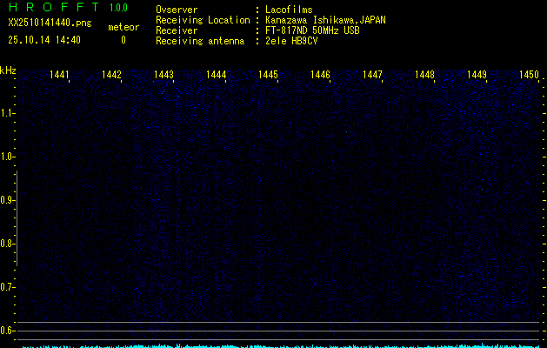The width and height of the screenshot is (547, 348).
Task: Click the 0.6 frequency axis label
Action: click(8, 331)
